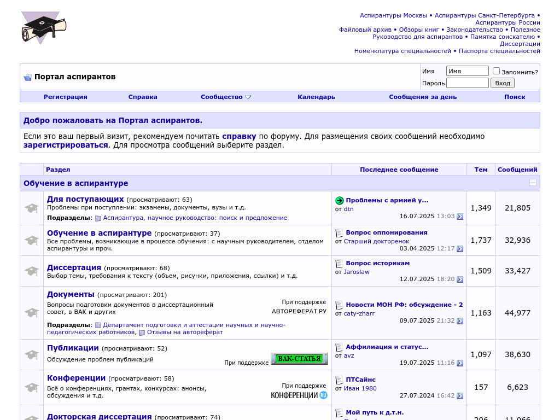Image resolution: width=560 pixels, height=420 pixels.
Task: Open the Сообщество dropdown menu
Action: coord(225,97)
